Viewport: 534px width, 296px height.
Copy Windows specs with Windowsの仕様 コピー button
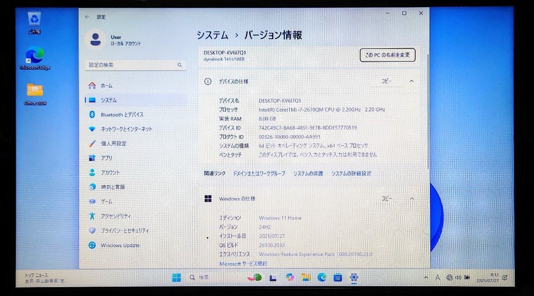[387, 199]
